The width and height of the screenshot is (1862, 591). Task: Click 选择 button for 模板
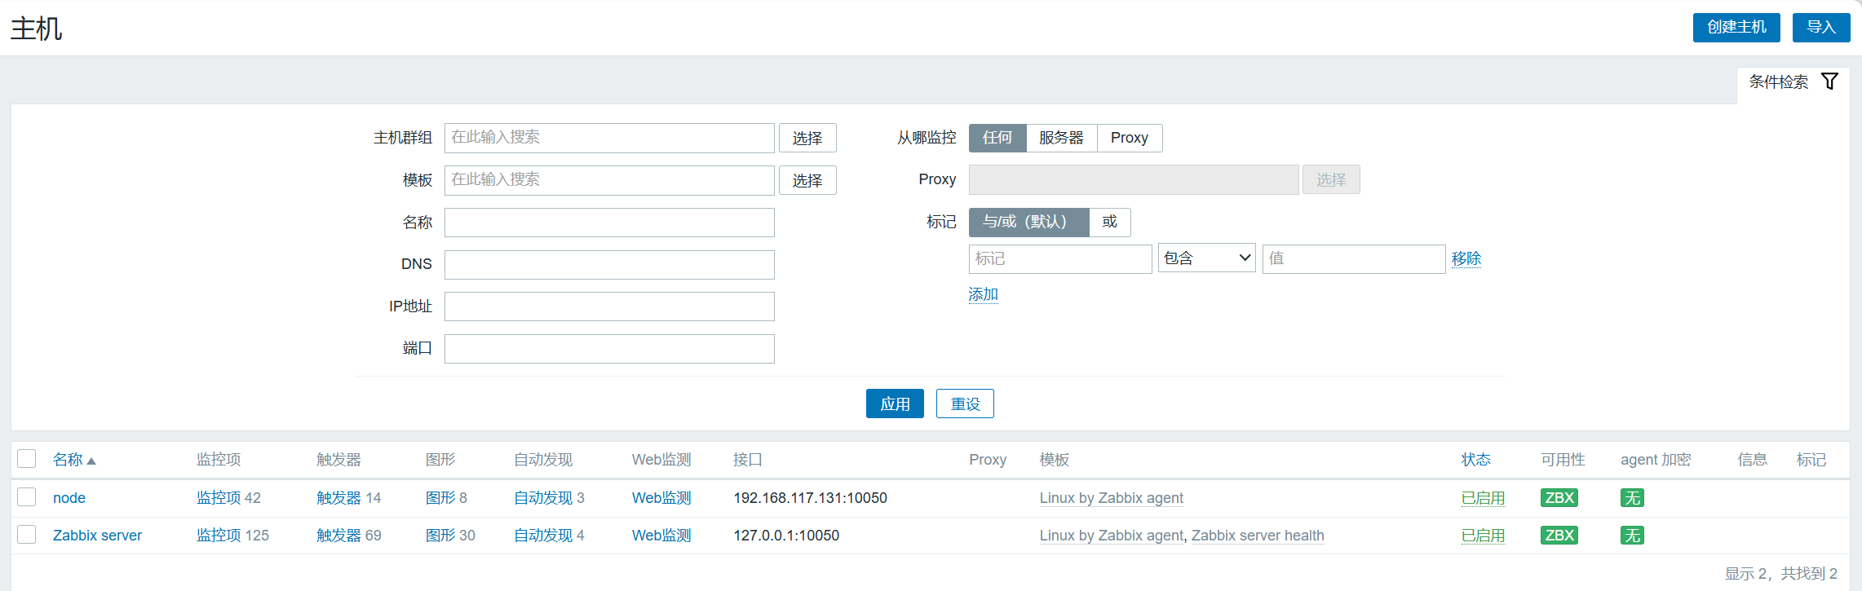[x=807, y=180]
